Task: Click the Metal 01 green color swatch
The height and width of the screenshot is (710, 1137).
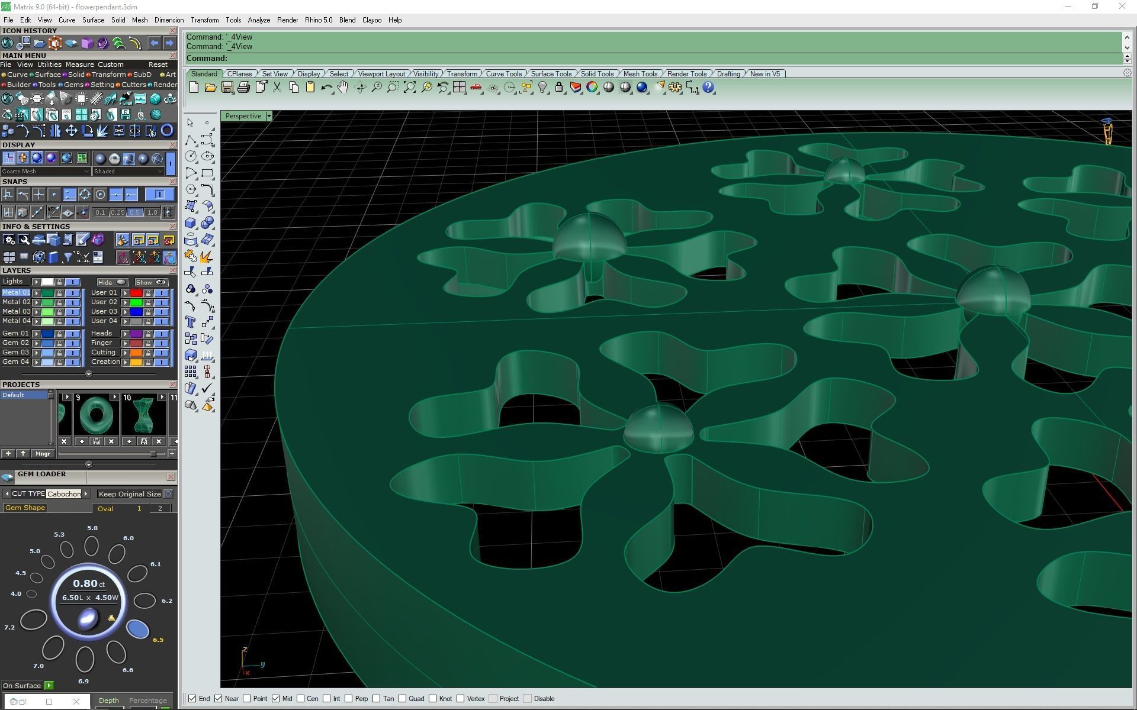Action: pos(47,293)
